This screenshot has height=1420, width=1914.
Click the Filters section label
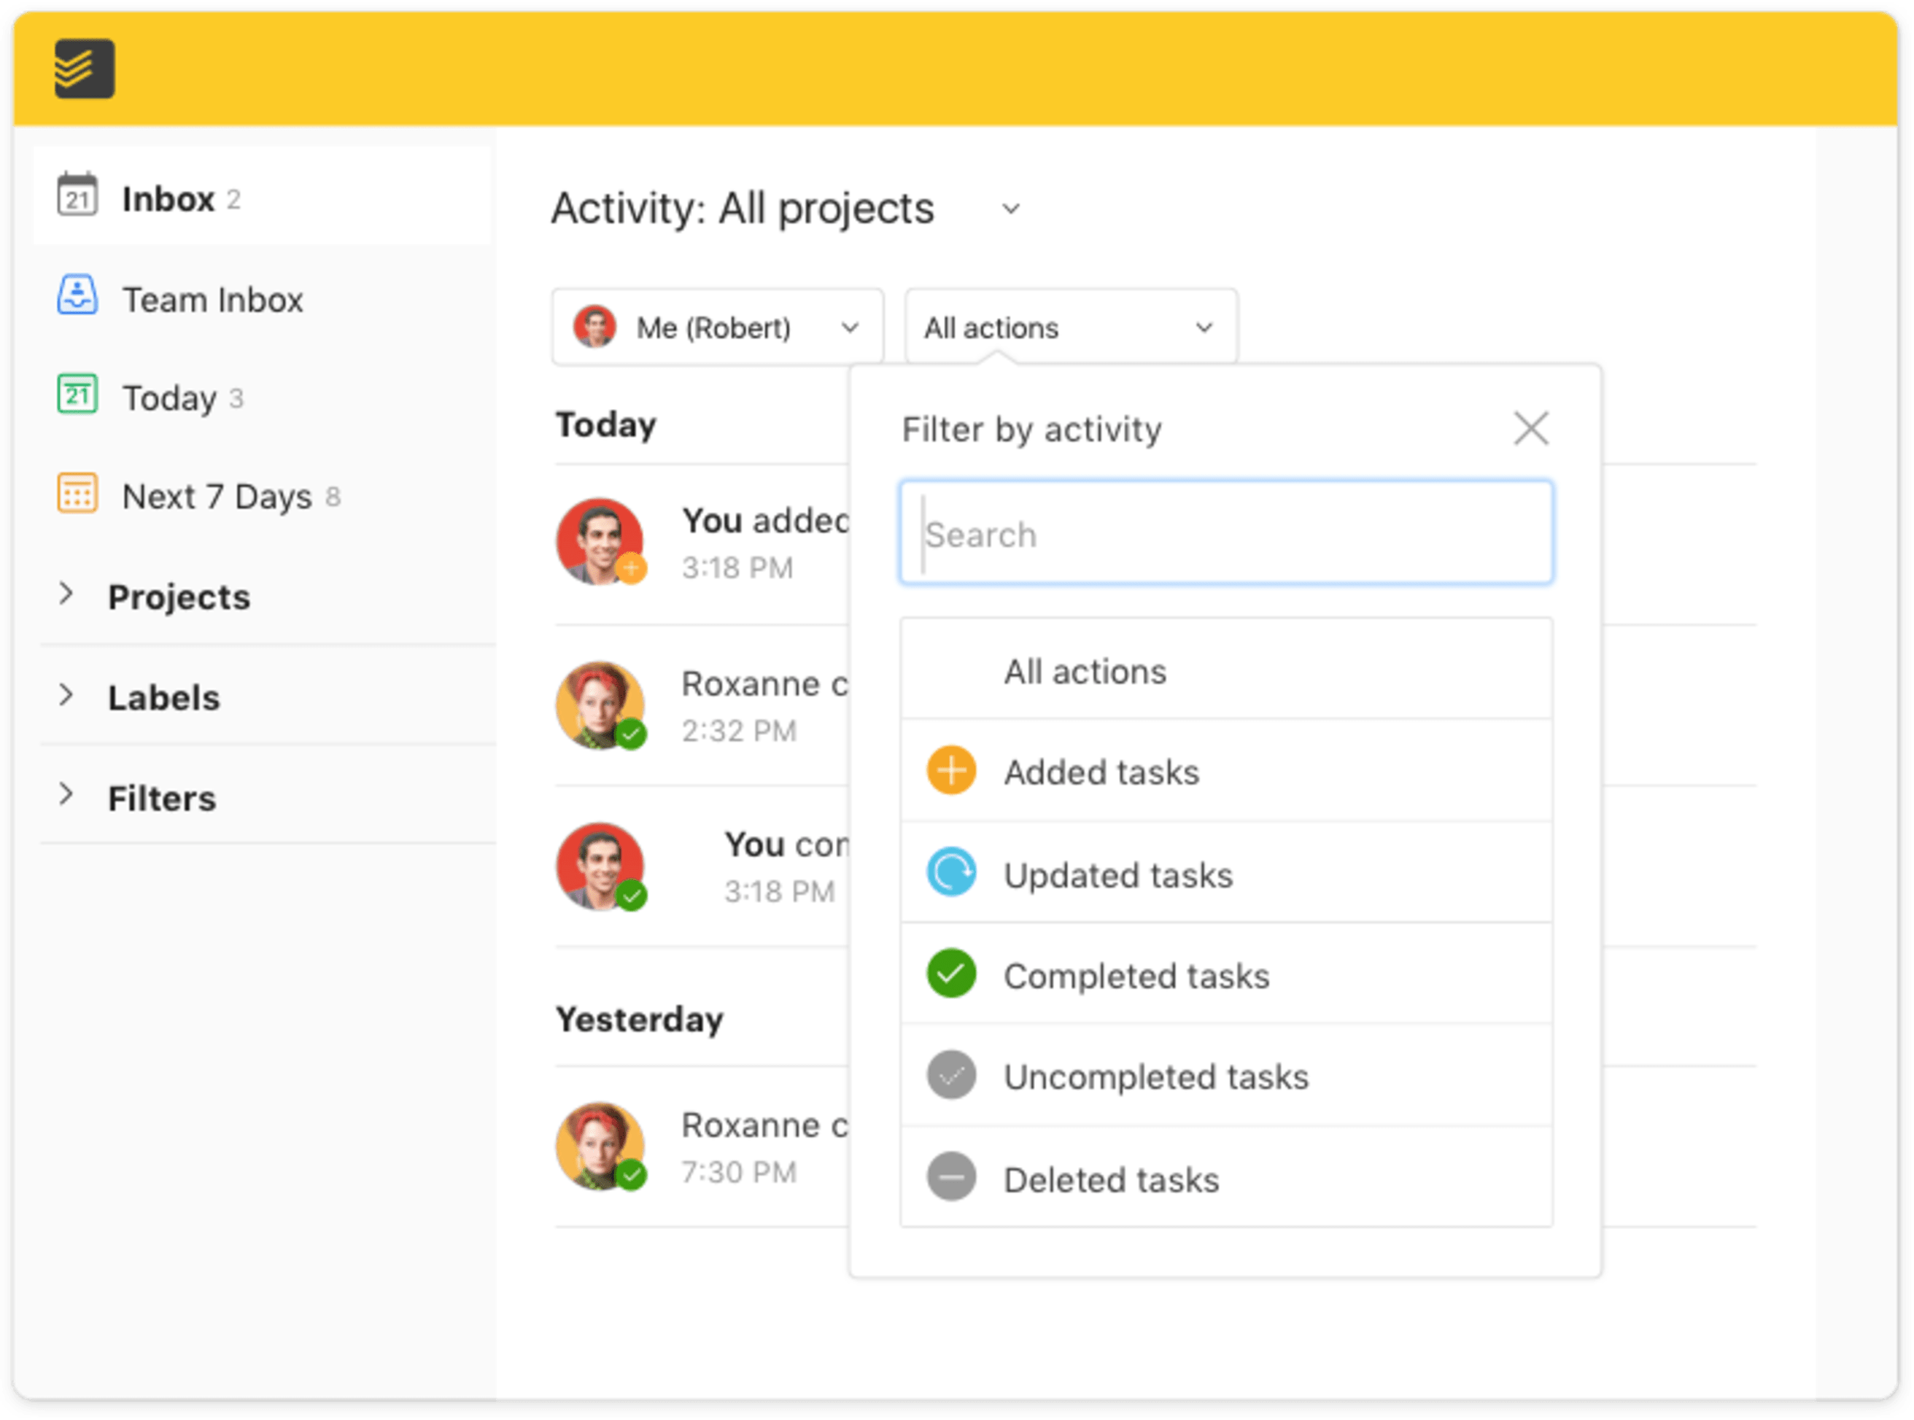[x=162, y=798]
